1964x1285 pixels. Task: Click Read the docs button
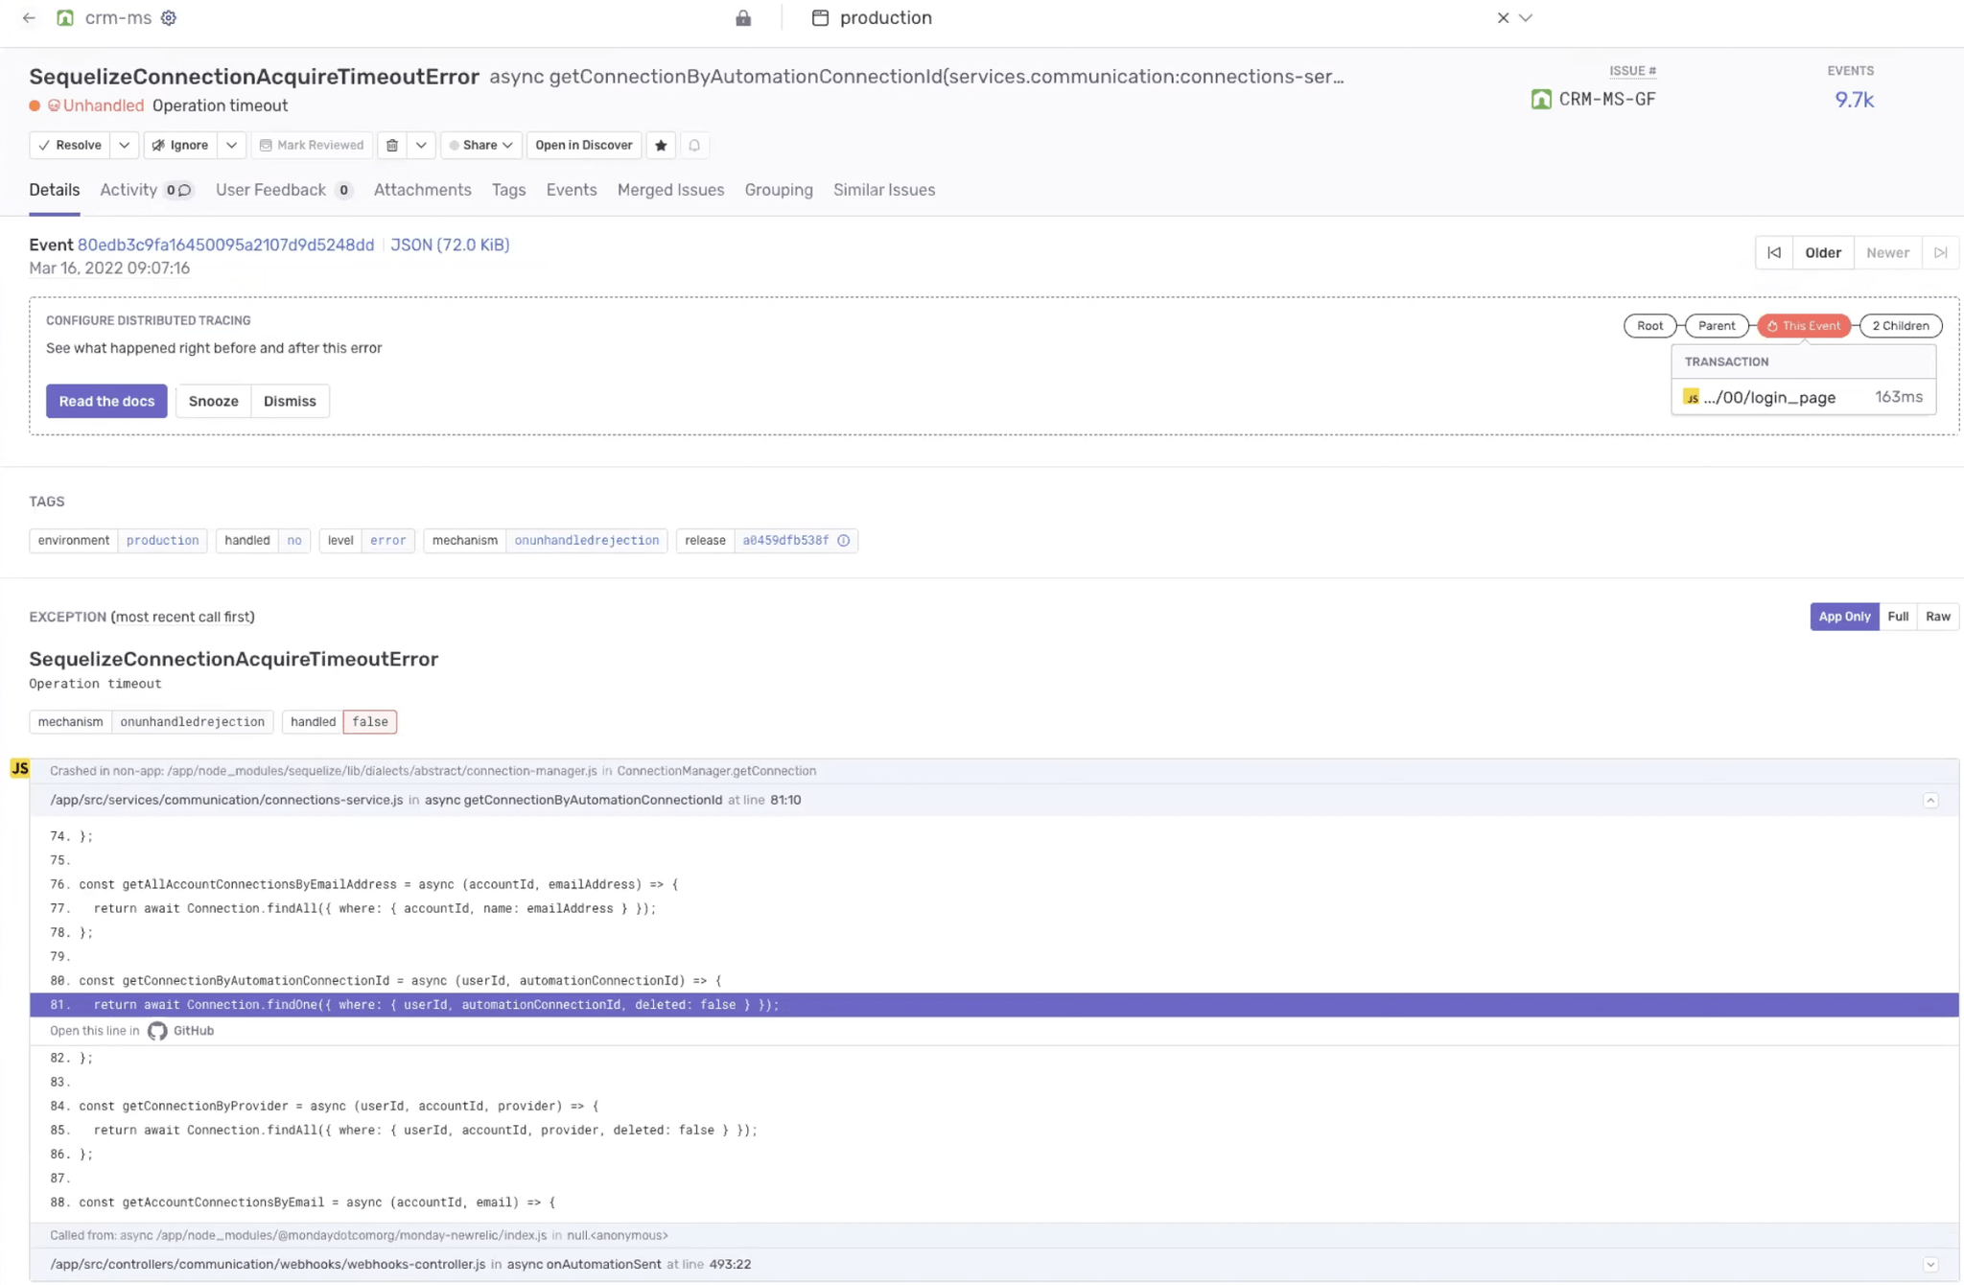pos(106,401)
